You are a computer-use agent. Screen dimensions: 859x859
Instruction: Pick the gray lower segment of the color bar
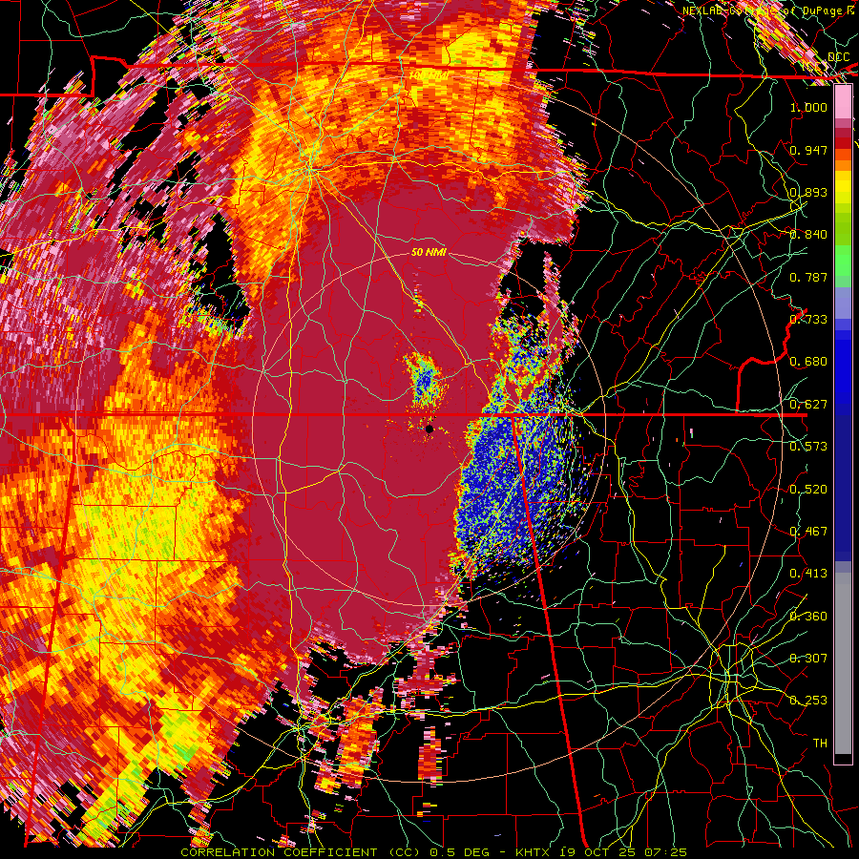843,663
